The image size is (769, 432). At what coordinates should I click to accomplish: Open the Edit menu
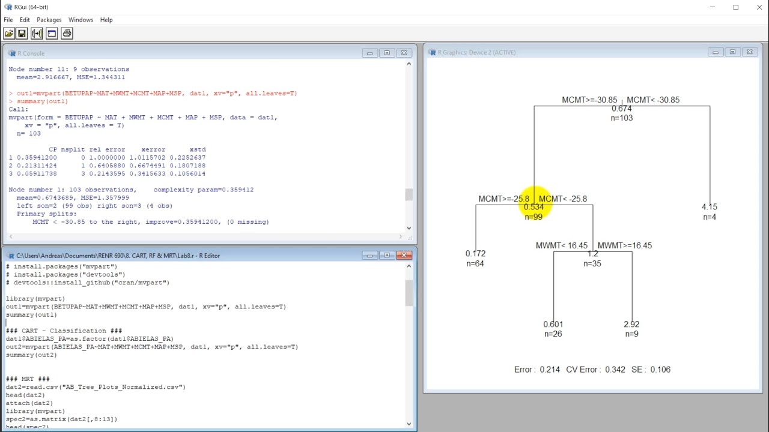(25, 20)
